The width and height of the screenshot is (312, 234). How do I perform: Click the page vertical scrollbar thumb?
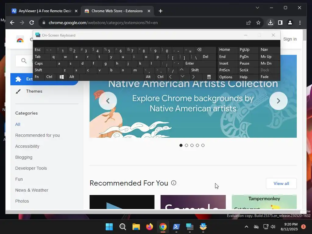[x=305, y=35]
